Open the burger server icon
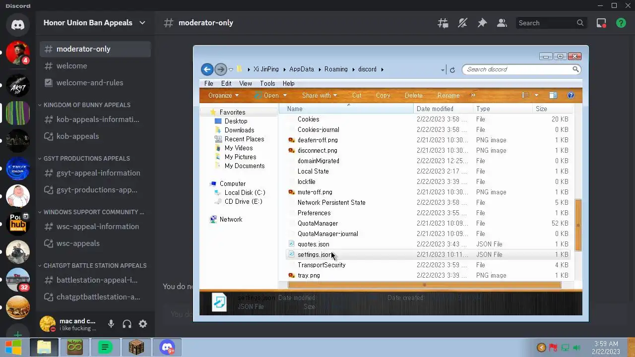The width and height of the screenshot is (635, 357). tap(18, 307)
